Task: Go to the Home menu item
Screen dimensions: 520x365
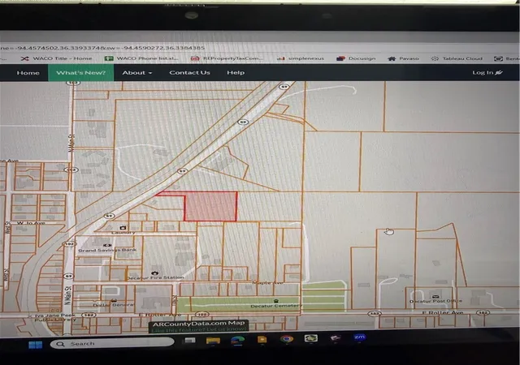Action: [x=28, y=72]
